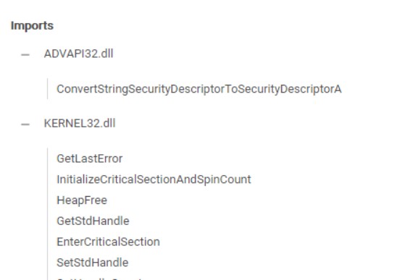Image resolution: width=413 pixels, height=280 pixels.
Task: Highlight the GetLastError text under KERNEL32.dll
Action: (x=90, y=158)
